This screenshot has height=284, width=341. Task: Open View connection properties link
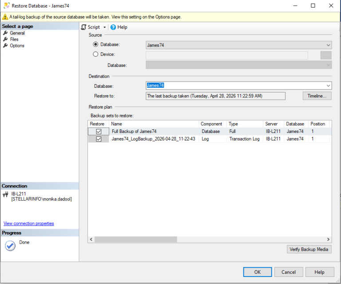point(28,223)
